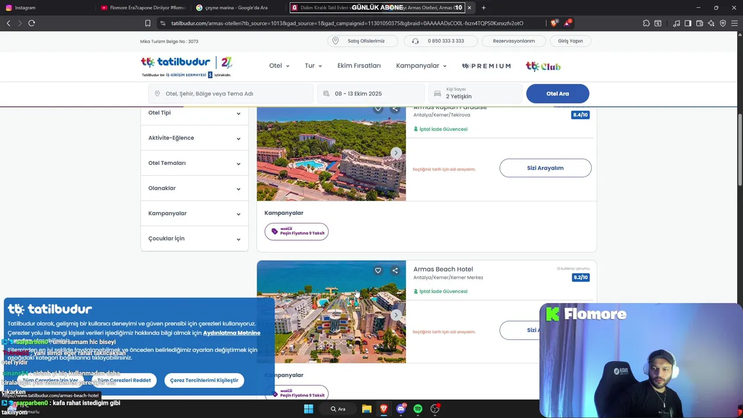Screen dimensions: 743x418
Task: Open the browser hamburger menu
Action: tap(734, 23)
